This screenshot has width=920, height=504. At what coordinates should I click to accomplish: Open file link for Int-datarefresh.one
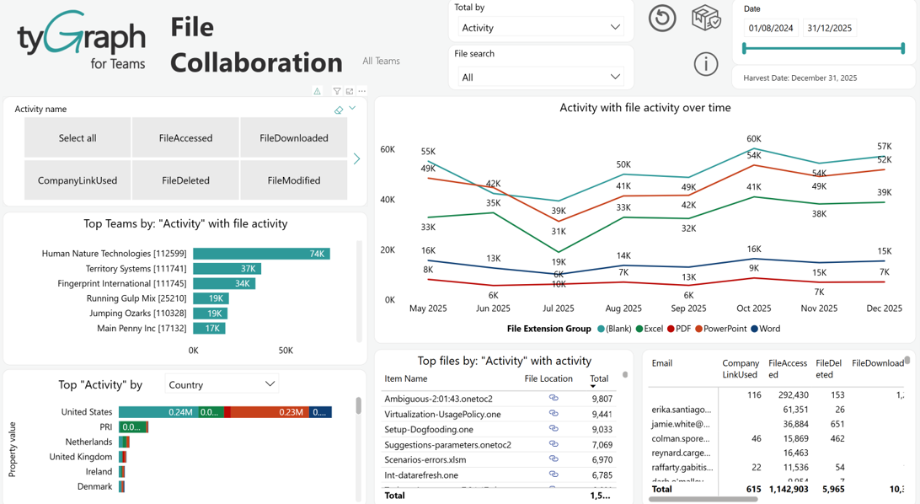coord(554,474)
